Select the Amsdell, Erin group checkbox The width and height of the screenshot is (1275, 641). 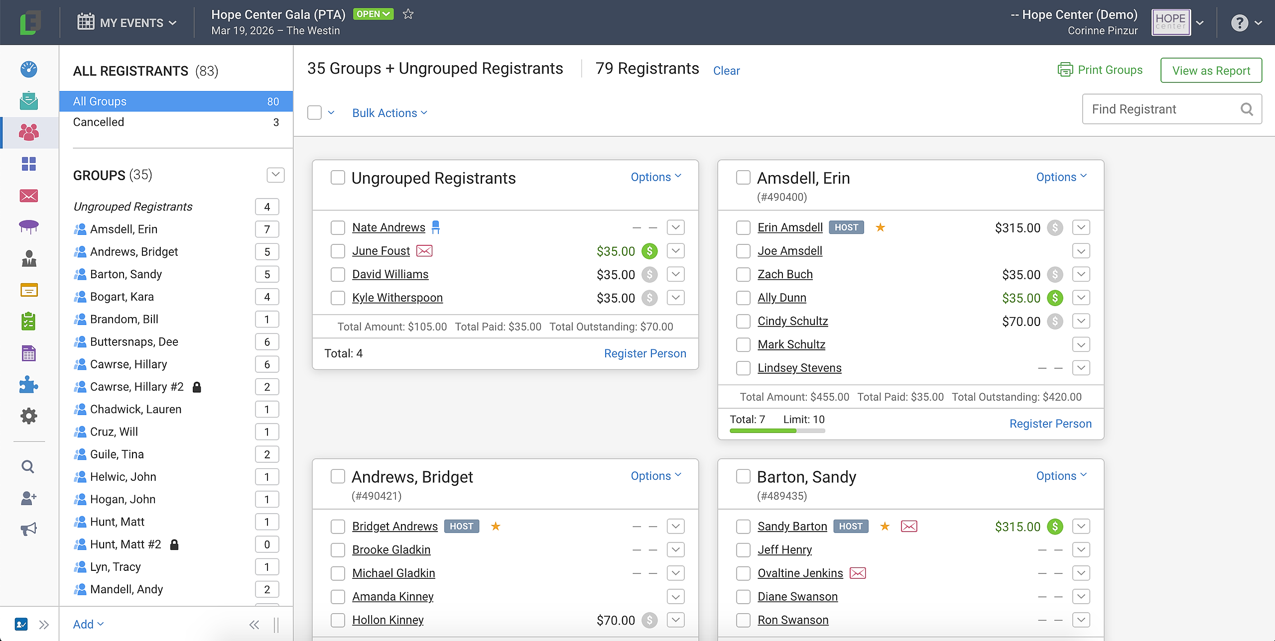point(743,178)
